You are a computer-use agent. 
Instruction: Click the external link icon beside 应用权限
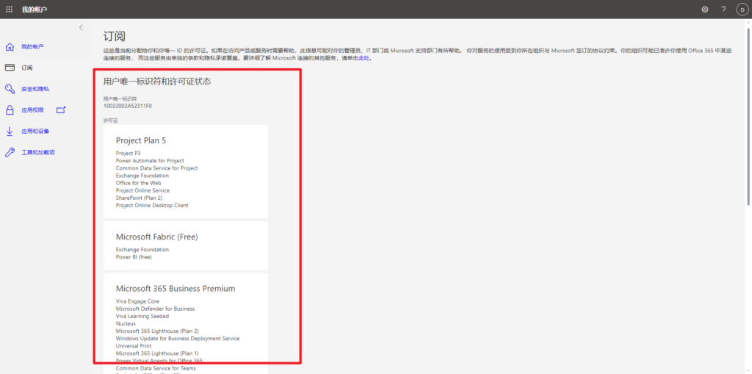(x=61, y=110)
